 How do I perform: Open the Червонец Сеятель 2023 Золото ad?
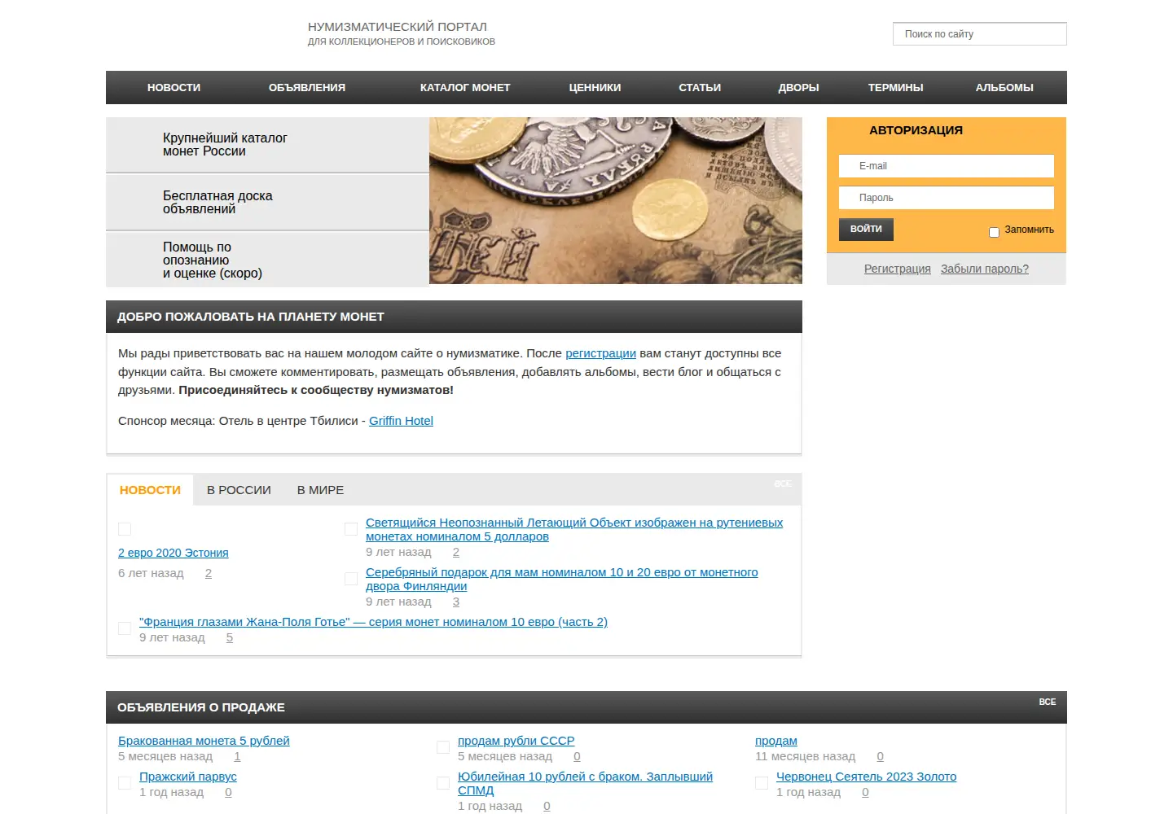866,777
